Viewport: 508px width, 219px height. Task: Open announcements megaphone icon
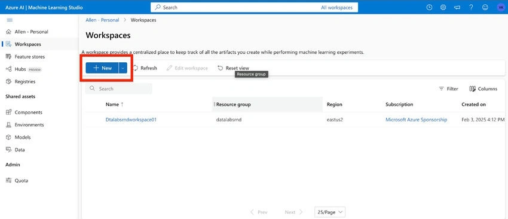(x=457, y=7)
